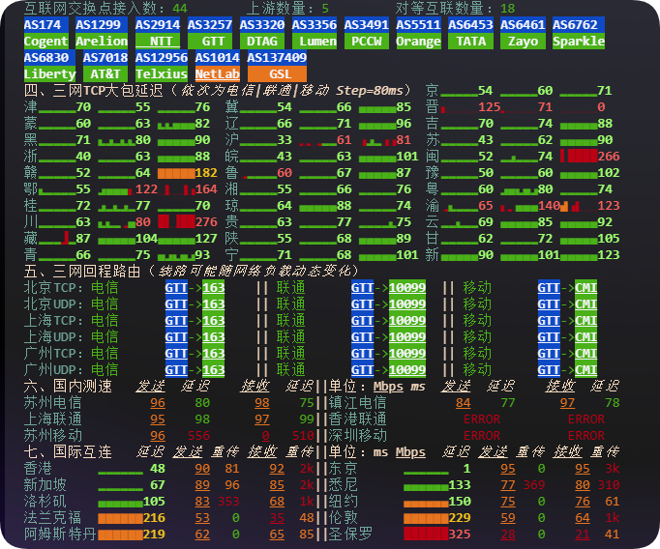Image resolution: width=660 pixels, height=549 pixels.
Task: Click the 互联网交换点接入数 value 44
Action: [179, 8]
